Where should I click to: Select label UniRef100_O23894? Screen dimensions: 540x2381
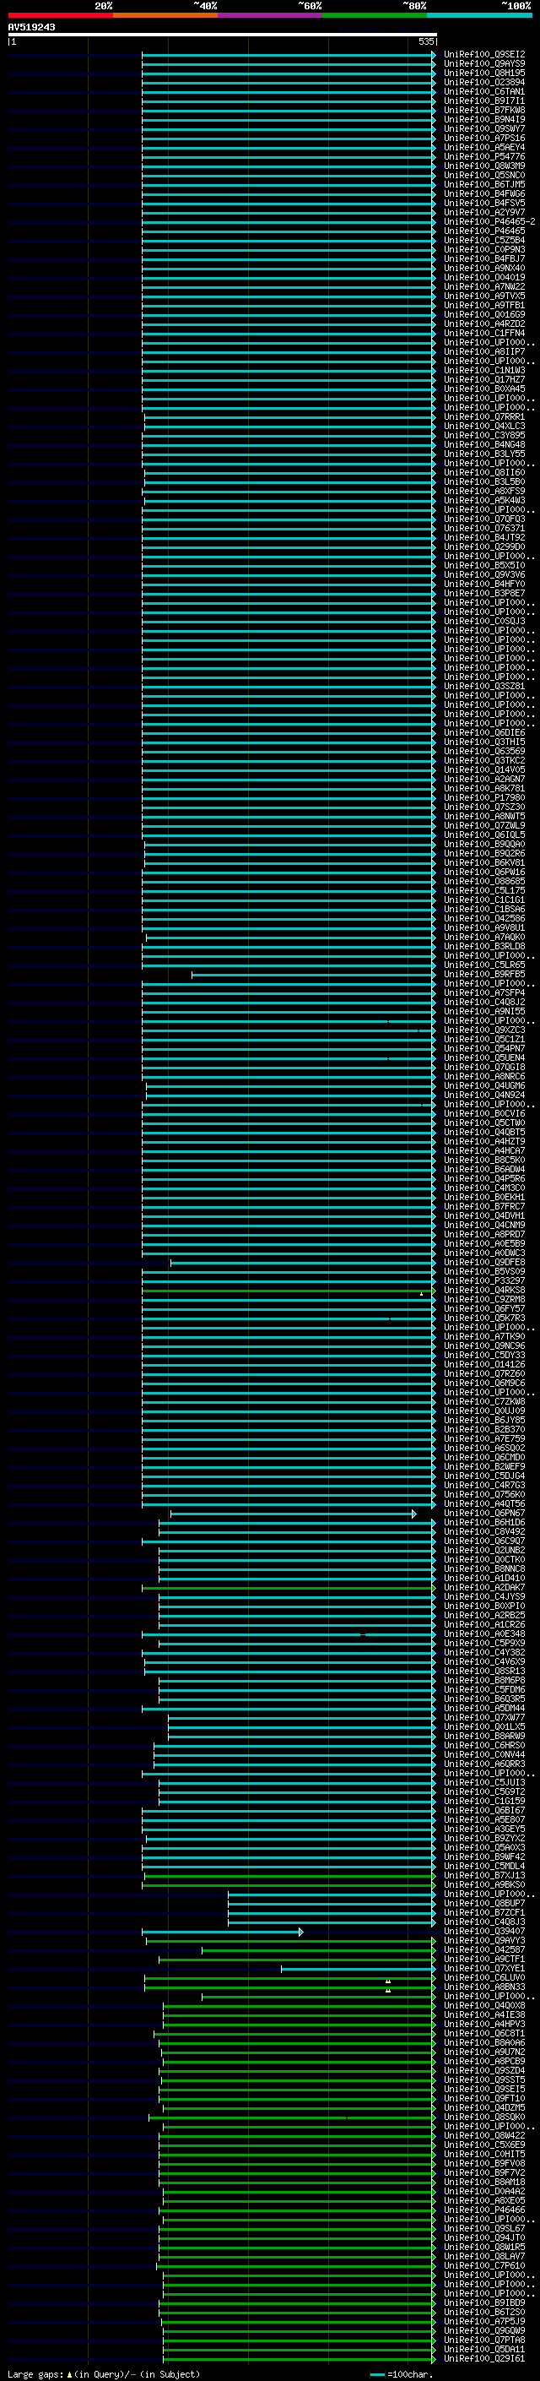pos(484,82)
